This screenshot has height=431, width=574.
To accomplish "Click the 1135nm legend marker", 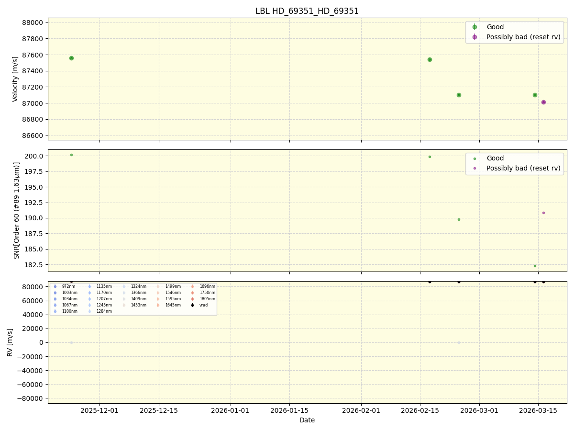I will tap(89, 286).
